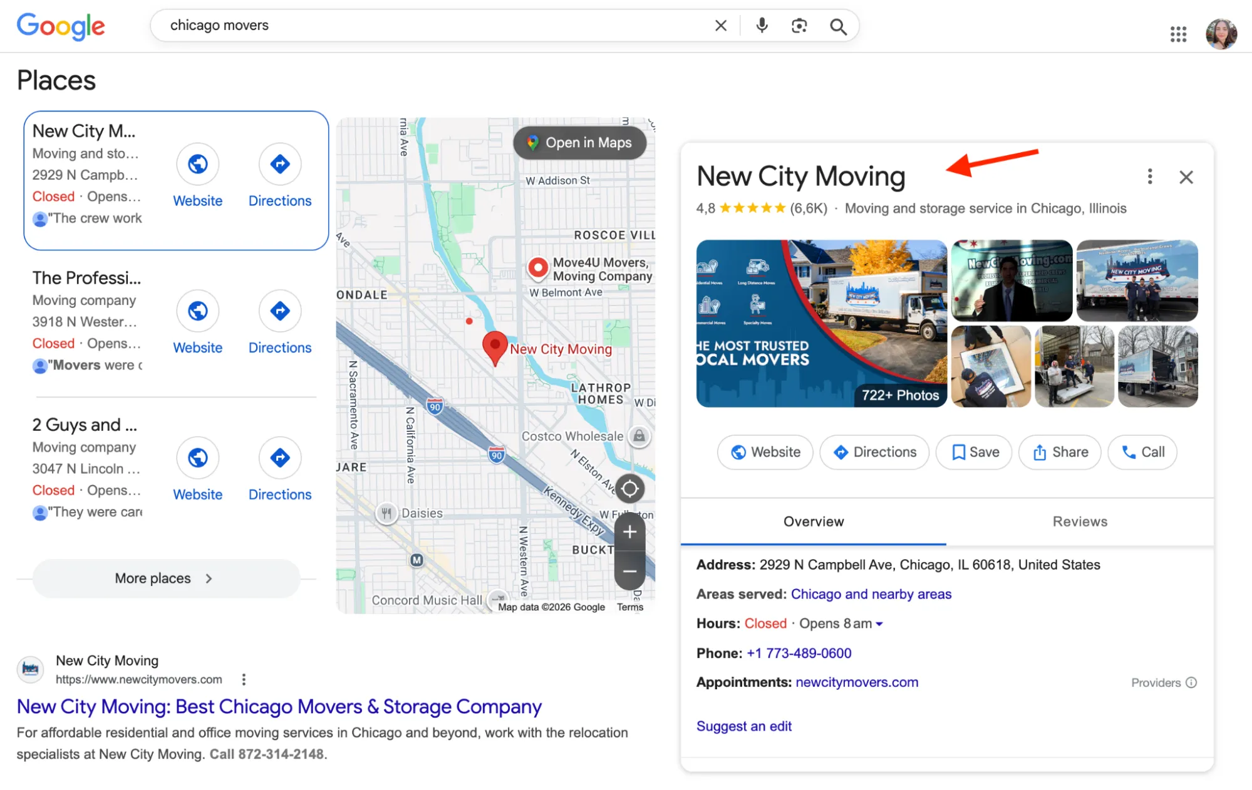The image size is (1252, 790).
Task: Center the map on my location
Action: (630, 489)
